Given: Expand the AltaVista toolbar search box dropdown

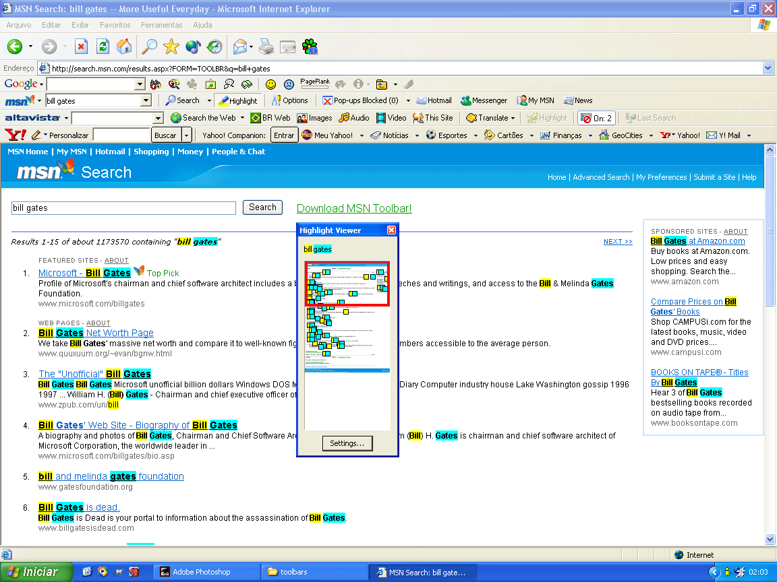Looking at the screenshot, I should coord(158,118).
